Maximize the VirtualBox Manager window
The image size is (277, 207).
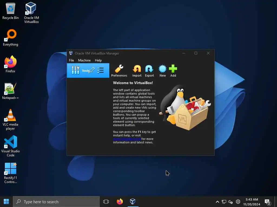coord(196,53)
